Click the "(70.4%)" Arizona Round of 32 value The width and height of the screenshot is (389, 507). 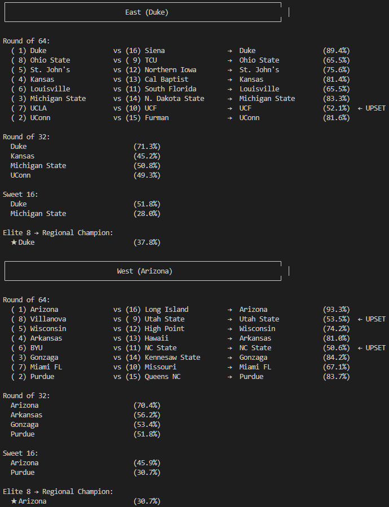pyautogui.click(x=147, y=405)
